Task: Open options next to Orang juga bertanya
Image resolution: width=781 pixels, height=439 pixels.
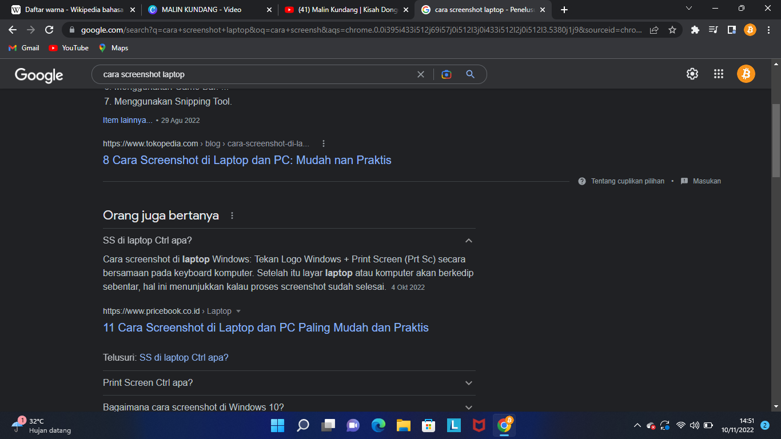Action: coord(232,215)
